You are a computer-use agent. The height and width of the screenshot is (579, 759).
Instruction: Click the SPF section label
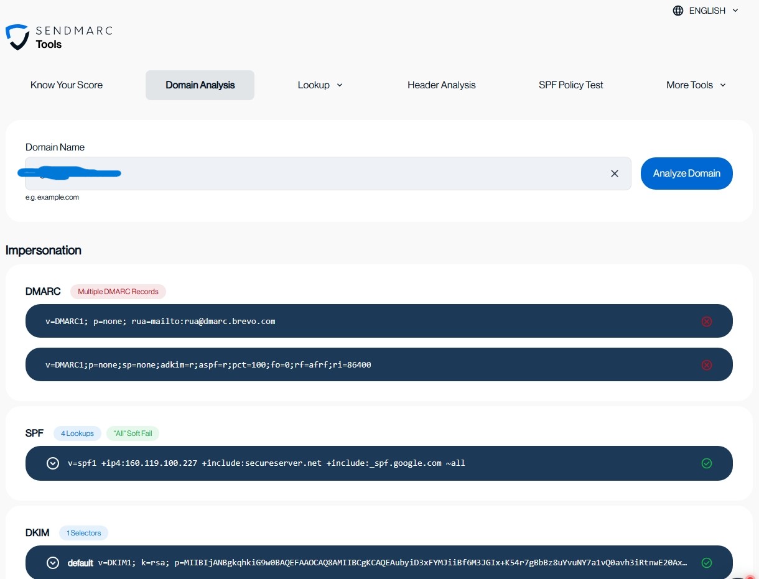point(34,433)
